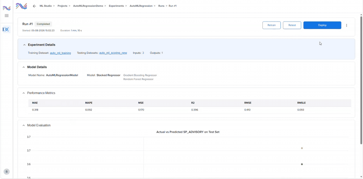Select the RMSLE value 0.093

point(301,110)
